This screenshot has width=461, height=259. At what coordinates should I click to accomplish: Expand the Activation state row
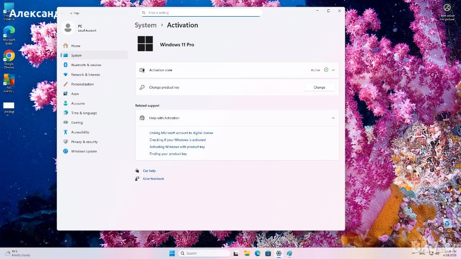333,70
